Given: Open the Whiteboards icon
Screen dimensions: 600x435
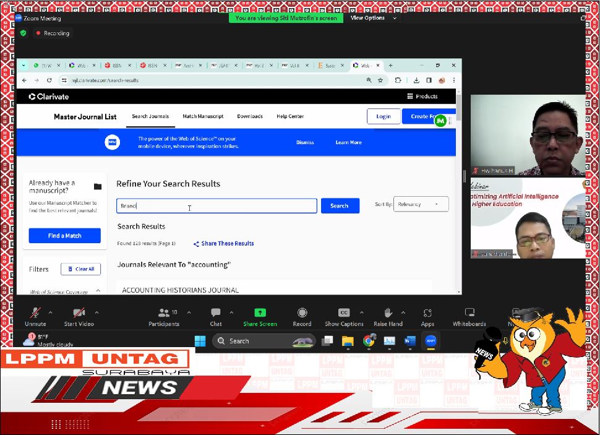Looking at the screenshot, I should point(469,312).
